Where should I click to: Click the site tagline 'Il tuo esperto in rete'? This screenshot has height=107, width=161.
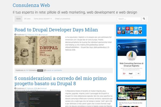75,12
